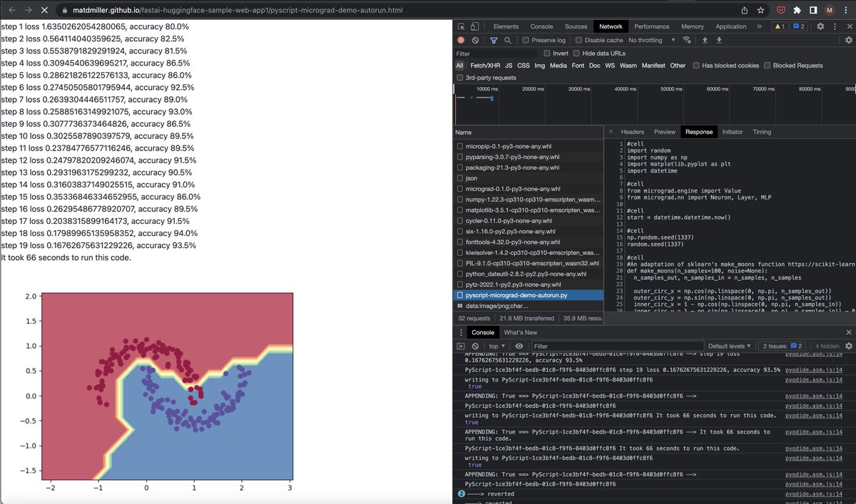The width and height of the screenshot is (856, 504).
Task: Click the export HAR file icon
Action: [719, 40]
